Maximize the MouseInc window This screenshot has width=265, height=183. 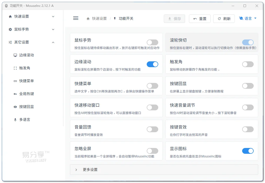pos(245,6)
